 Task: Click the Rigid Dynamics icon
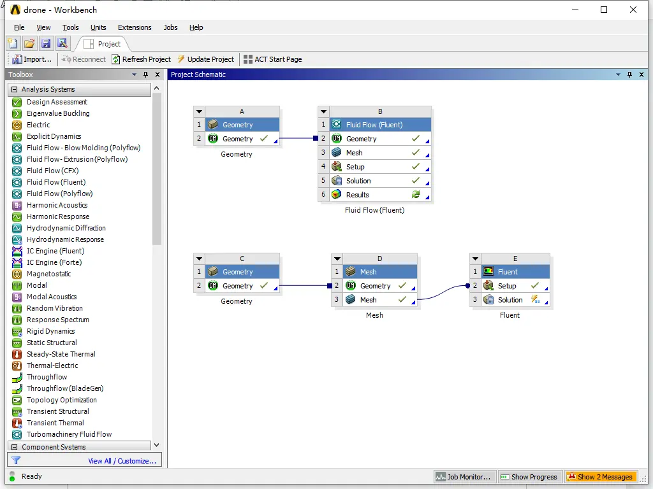(x=17, y=331)
